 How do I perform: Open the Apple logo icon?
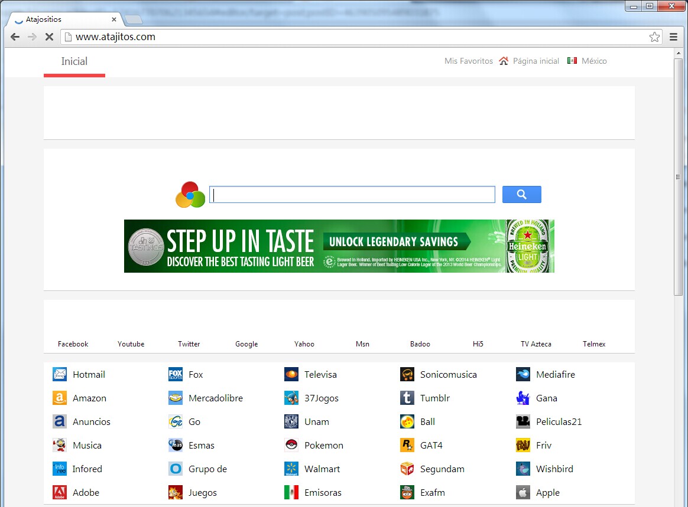(x=523, y=492)
